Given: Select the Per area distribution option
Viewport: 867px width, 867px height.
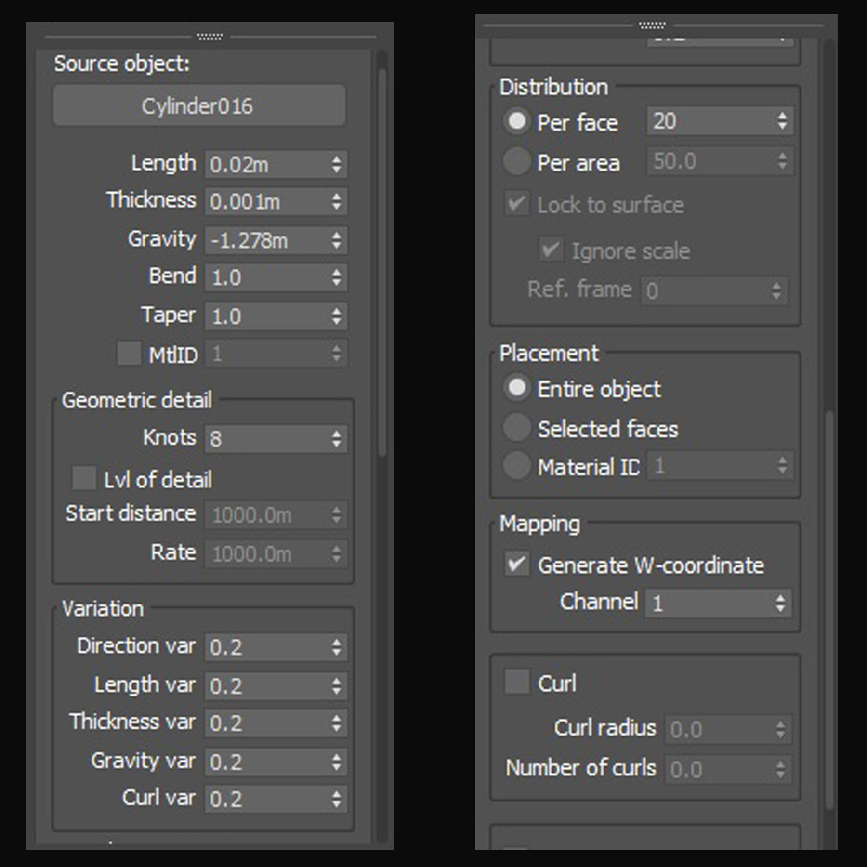Looking at the screenshot, I should click(x=517, y=161).
